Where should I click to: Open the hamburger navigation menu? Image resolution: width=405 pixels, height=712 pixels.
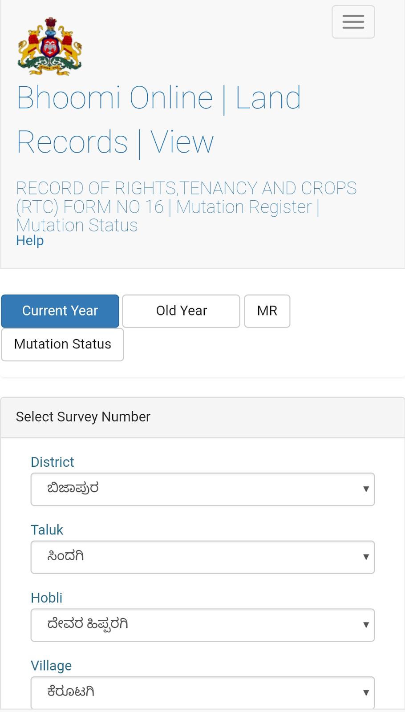(353, 22)
